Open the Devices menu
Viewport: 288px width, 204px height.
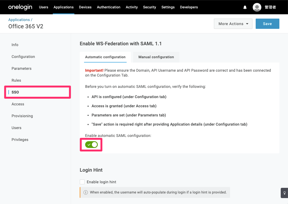pyautogui.click(x=85, y=7)
